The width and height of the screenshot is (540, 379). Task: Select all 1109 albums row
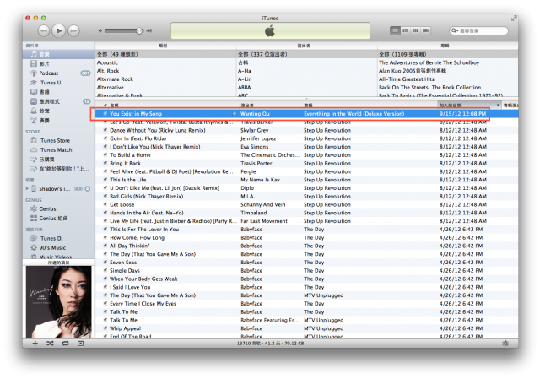click(x=448, y=54)
